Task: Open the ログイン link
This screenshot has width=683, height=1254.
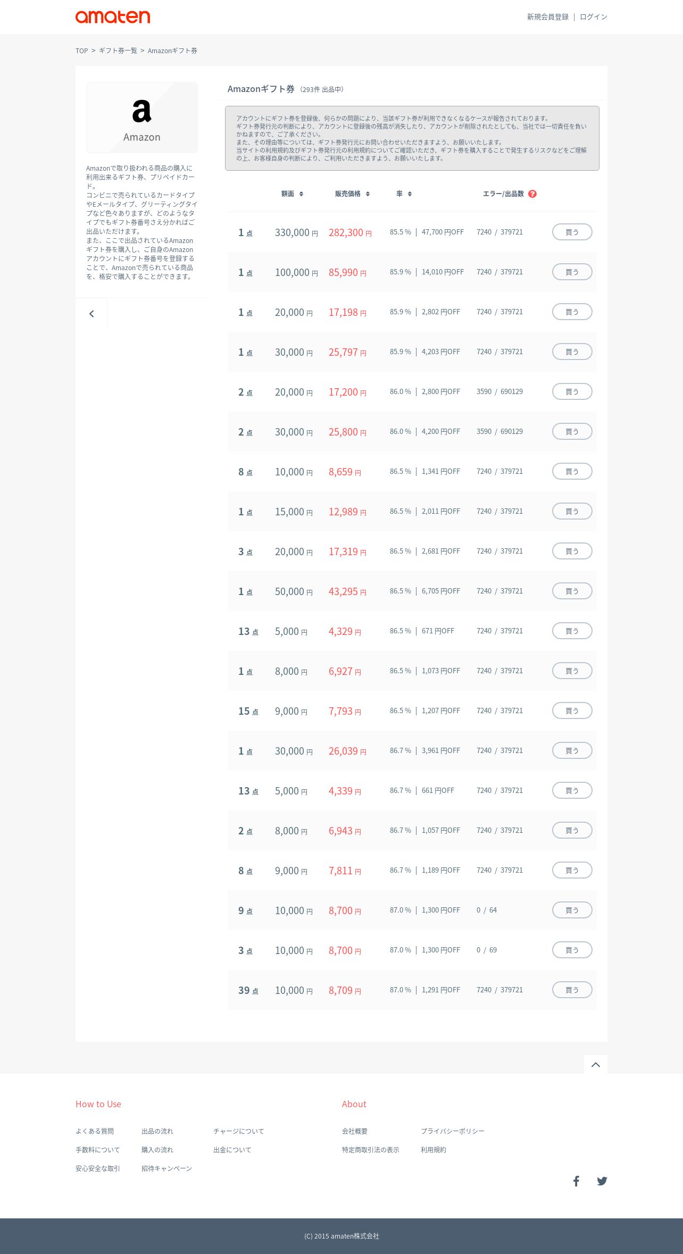Action: pyautogui.click(x=593, y=17)
